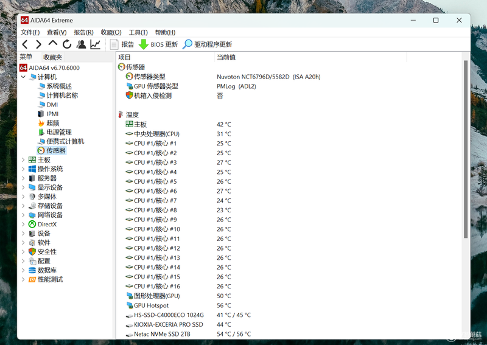Screen dimensions: 487x345
Task: Open the 报告(R) menu
Action: point(83,32)
